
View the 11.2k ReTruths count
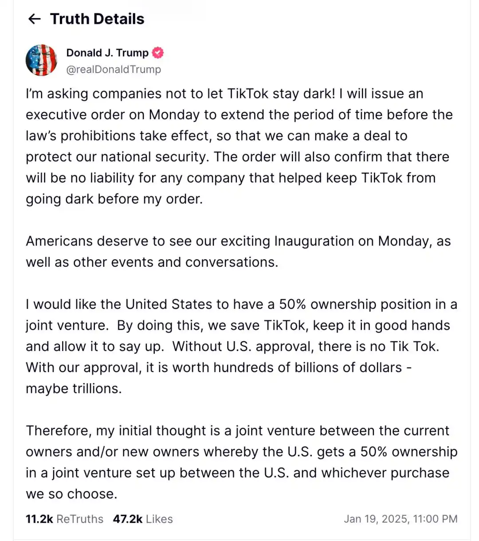[39, 519]
